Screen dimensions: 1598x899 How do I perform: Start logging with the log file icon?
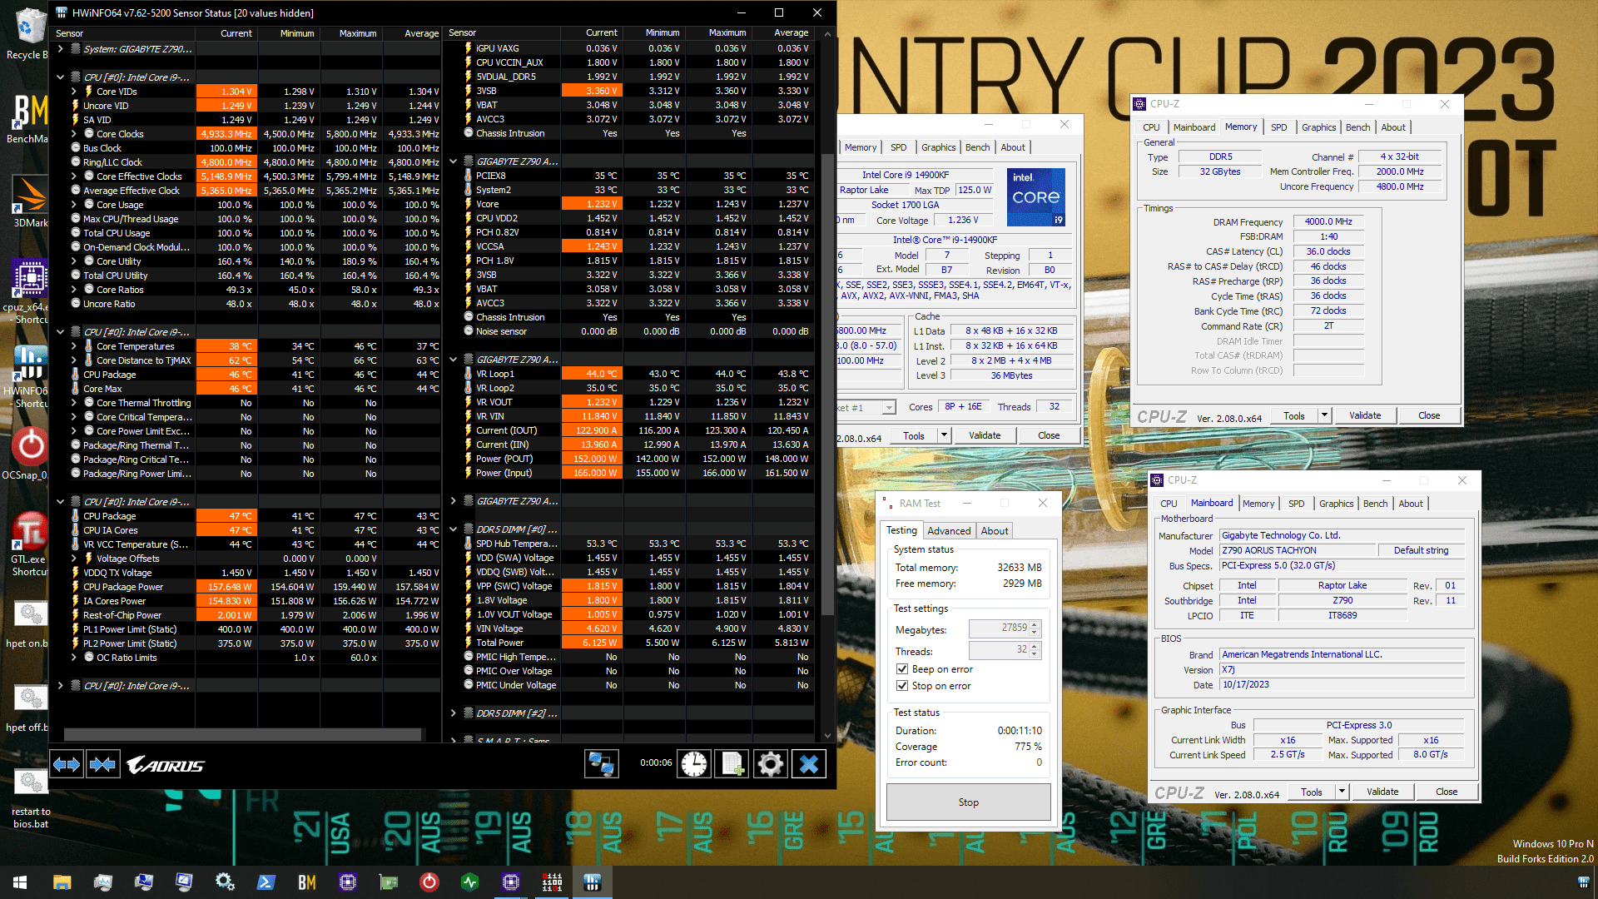pos(732,763)
